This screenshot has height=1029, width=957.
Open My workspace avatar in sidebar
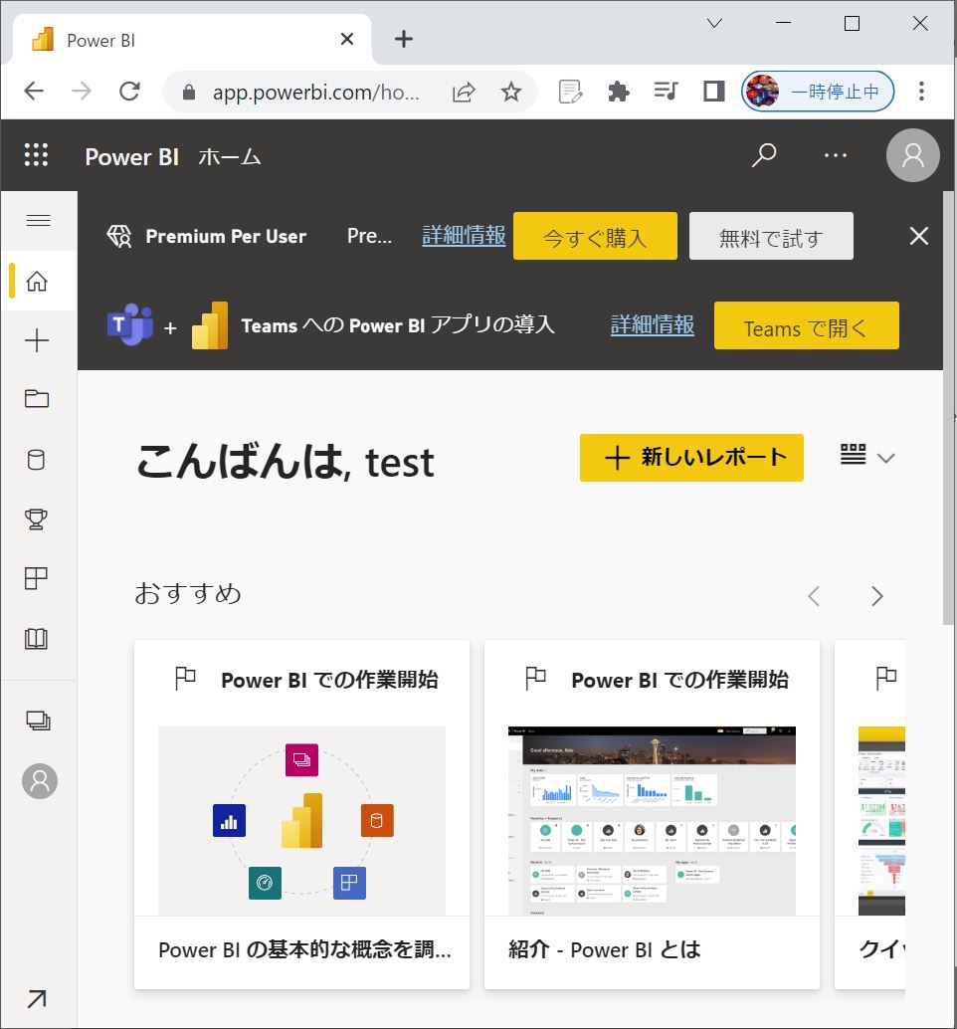pos(40,781)
